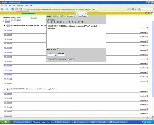The image size is (154, 125).
Task: Move INCLUSION CRITERIA group up
Action: [x=4, y=26]
